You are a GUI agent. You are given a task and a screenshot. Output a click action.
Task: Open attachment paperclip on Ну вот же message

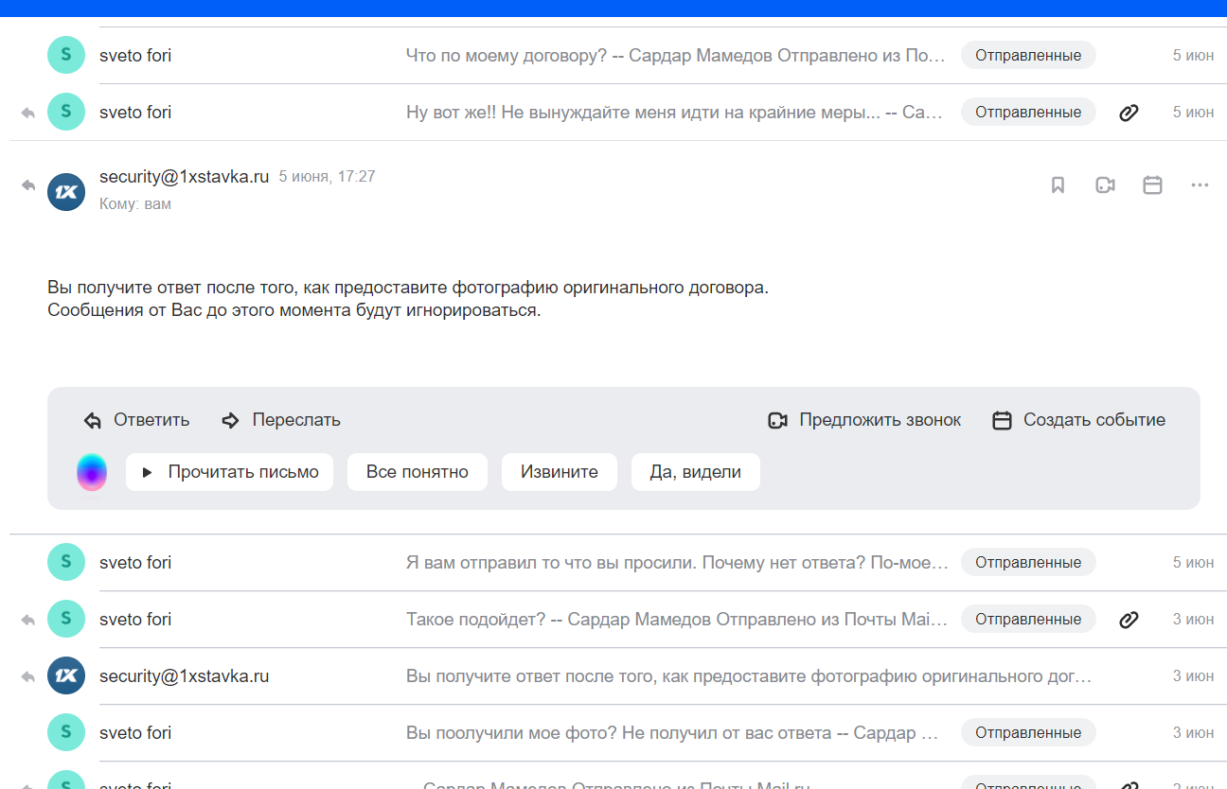point(1128,113)
